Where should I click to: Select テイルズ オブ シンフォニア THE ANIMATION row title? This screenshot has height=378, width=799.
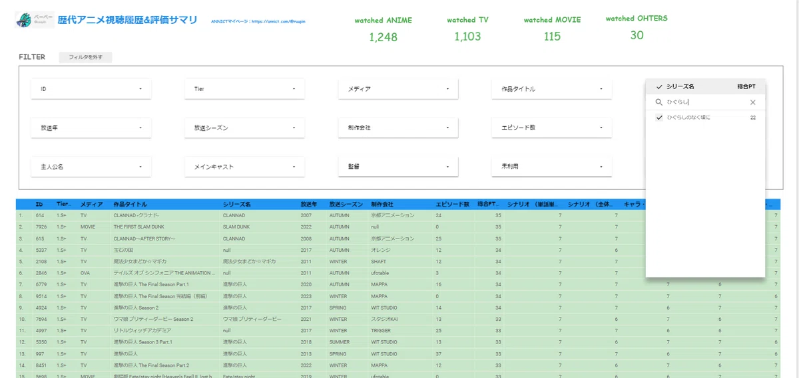pyautogui.click(x=165, y=272)
